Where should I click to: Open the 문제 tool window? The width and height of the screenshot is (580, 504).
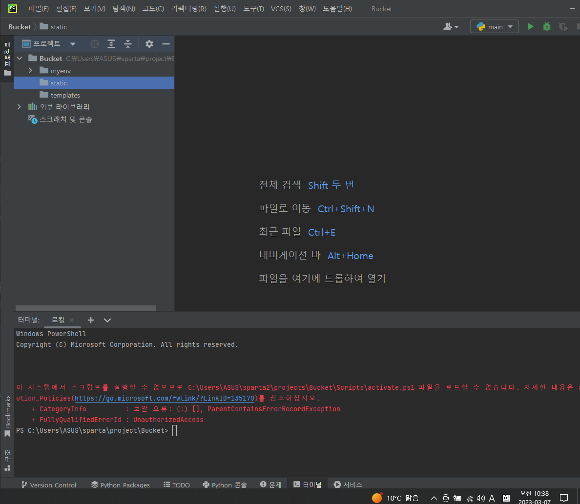(271, 485)
